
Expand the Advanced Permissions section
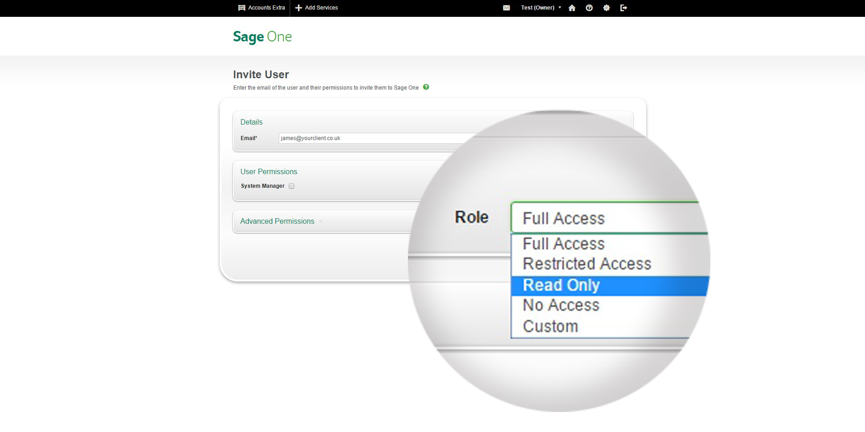(281, 221)
